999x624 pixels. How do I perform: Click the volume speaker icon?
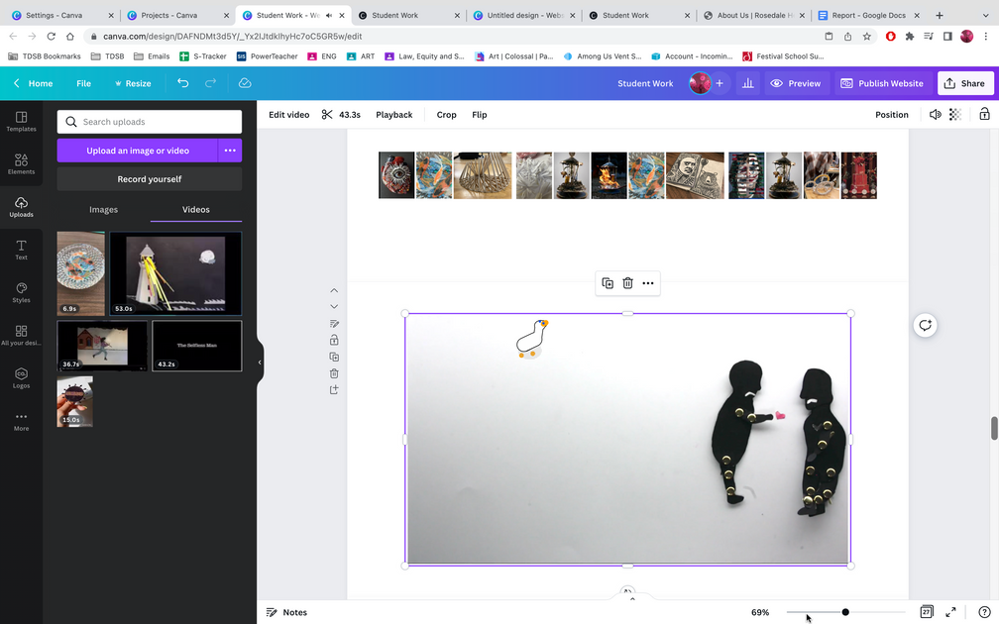935,115
